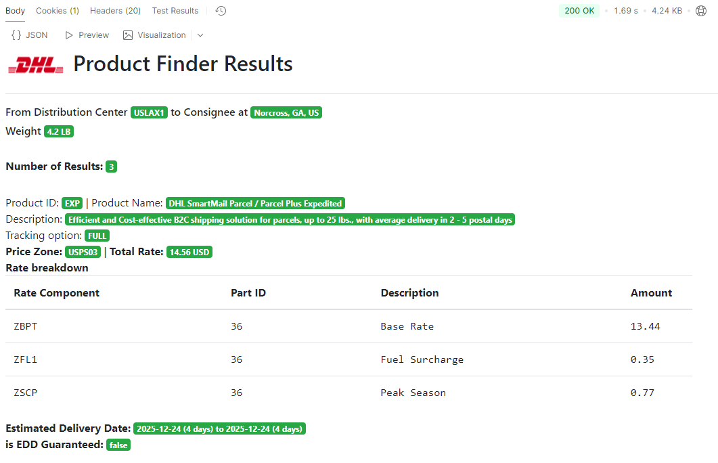This screenshot has width=718, height=463.
Task: Click the USLAX1 distribution center badge
Action: click(x=149, y=113)
